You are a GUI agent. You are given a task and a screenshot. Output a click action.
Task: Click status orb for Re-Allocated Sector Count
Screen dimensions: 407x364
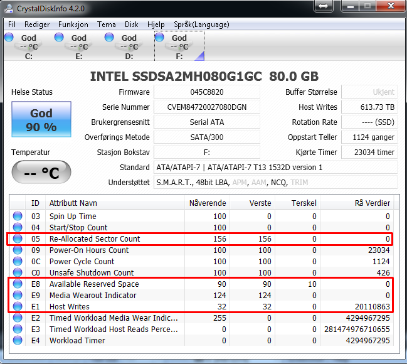pyautogui.click(x=18, y=238)
